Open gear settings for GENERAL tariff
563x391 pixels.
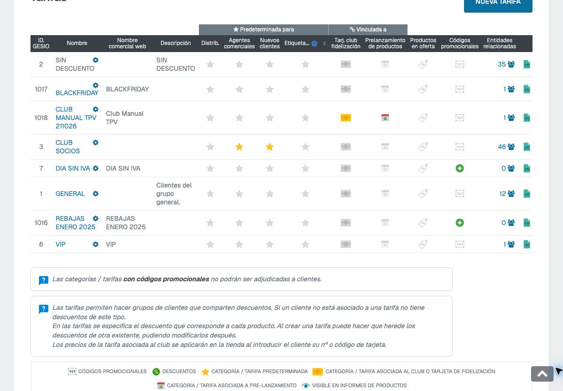click(x=96, y=194)
